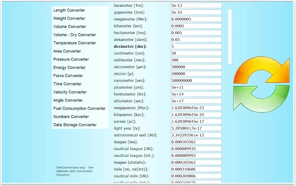The image size is (296, 186).
Task: Select Fuel Consumption Converter
Action: tap(79, 109)
